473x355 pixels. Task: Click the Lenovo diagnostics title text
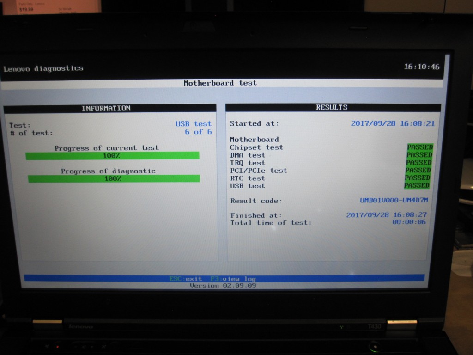coord(43,68)
